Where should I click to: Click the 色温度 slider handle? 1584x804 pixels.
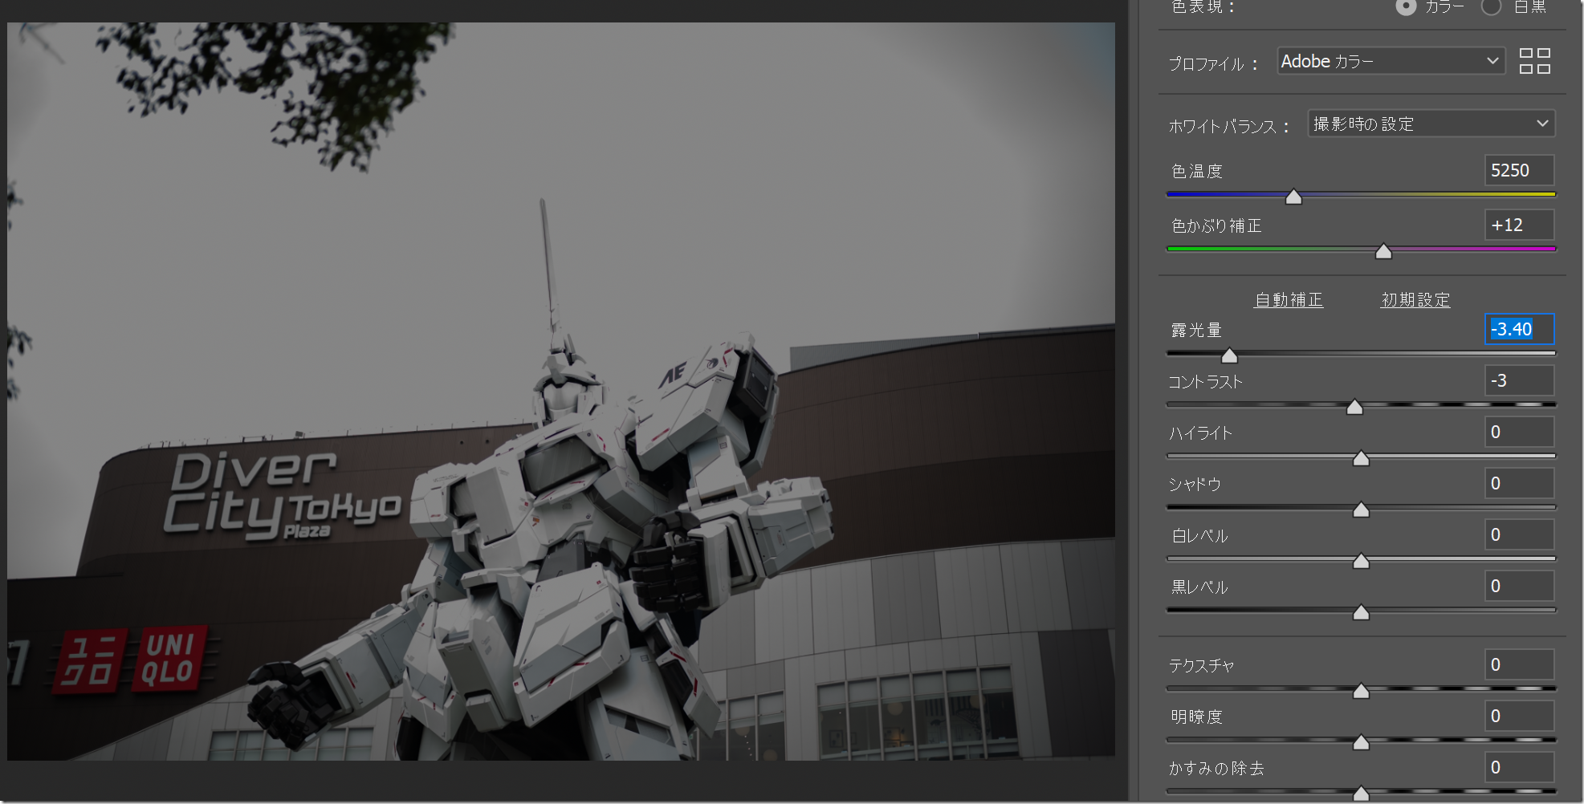[x=1293, y=197]
